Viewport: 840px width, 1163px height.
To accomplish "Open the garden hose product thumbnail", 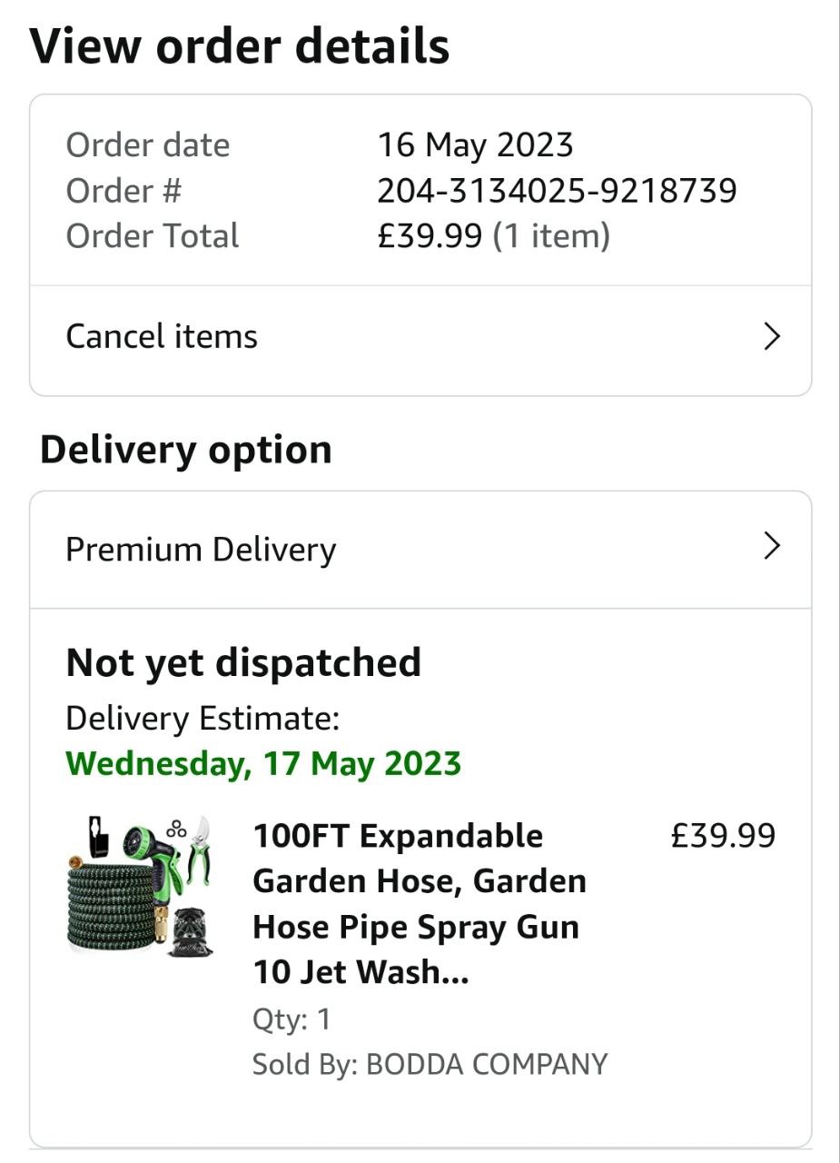I will (140, 885).
